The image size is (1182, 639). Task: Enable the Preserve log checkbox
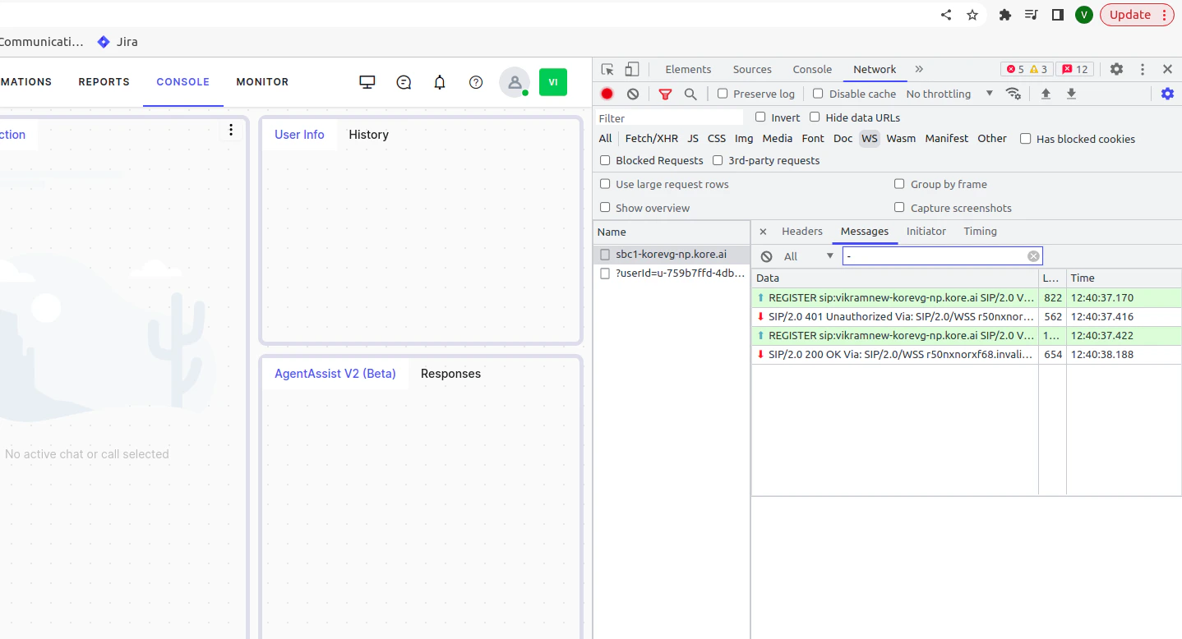721,94
